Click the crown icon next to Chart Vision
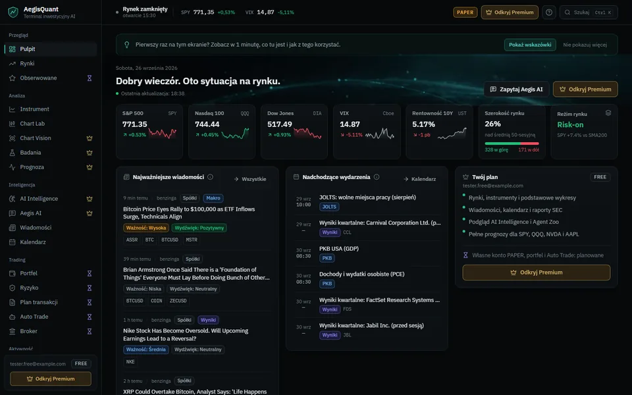 [90, 138]
